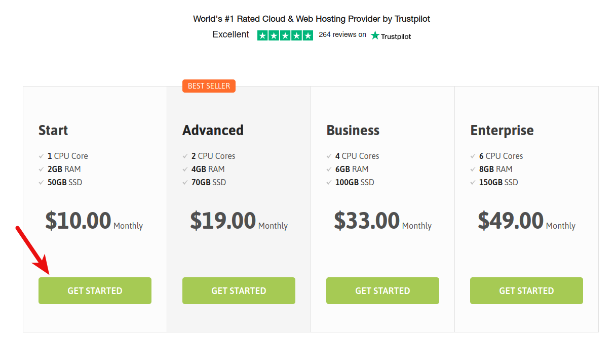Click the Trustpilot star logo icon
The height and width of the screenshot is (338, 615).
point(375,35)
